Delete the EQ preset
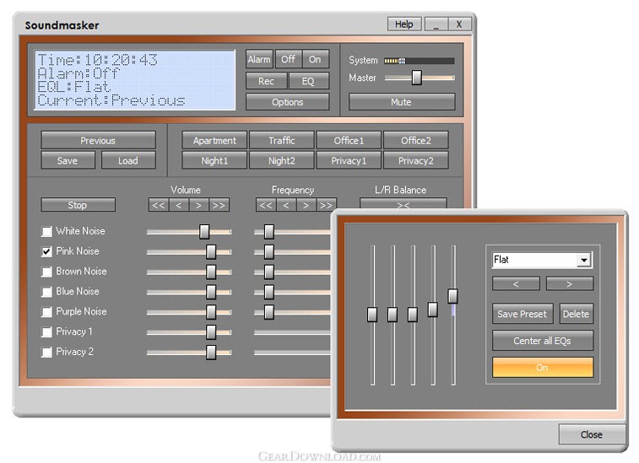This screenshot has height=463, width=639. point(576,314)
